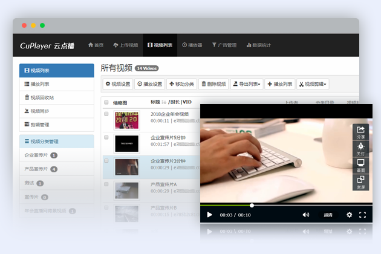Click the video progress bar handle
The height and width of the screenshot is (254, 381).
252,206
